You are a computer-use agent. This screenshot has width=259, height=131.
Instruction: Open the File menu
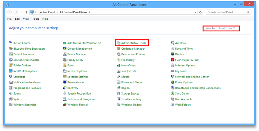pos(9,19)
